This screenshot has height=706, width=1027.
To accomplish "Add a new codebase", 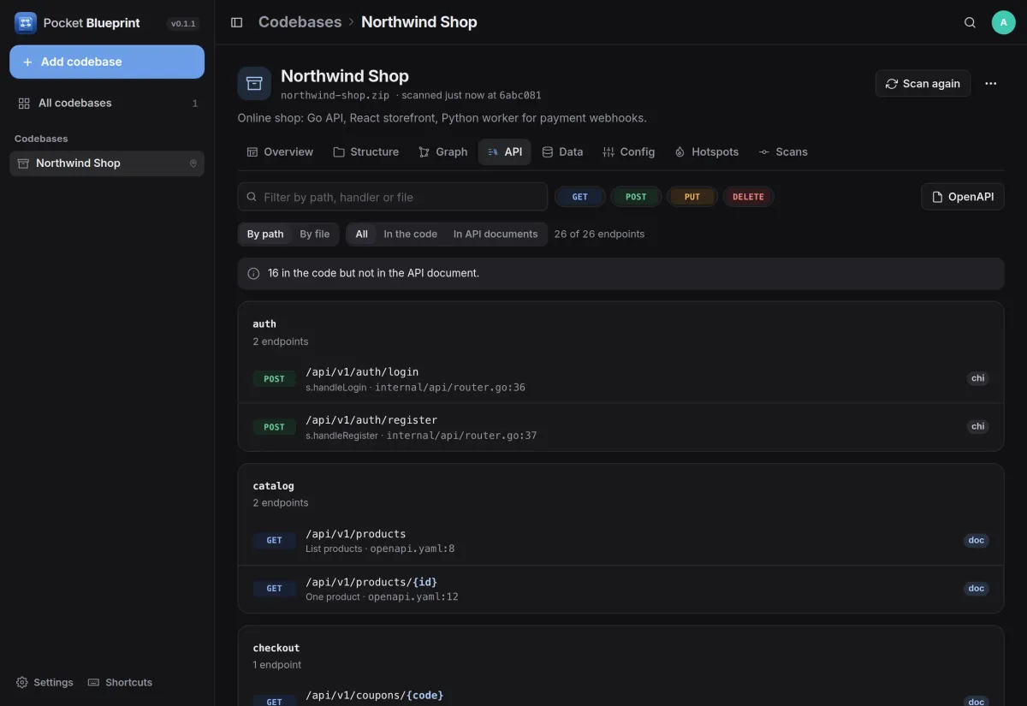I will coord(107,62).
